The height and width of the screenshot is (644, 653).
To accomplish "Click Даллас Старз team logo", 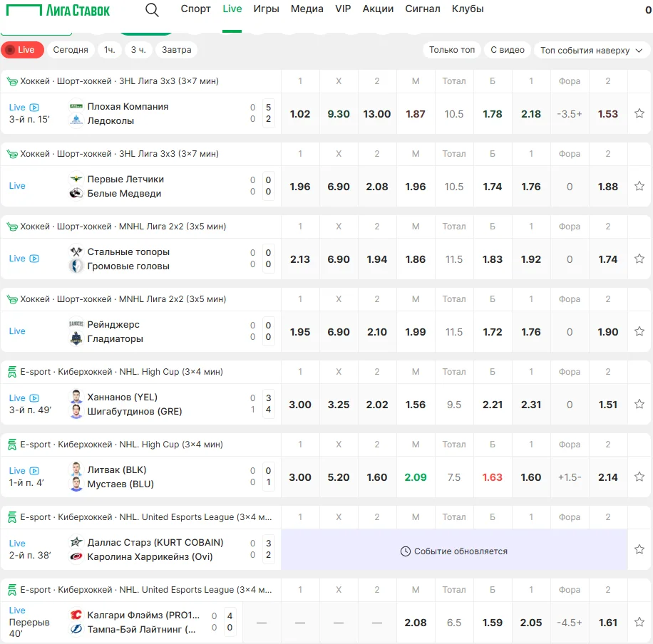I will [76, 543].
